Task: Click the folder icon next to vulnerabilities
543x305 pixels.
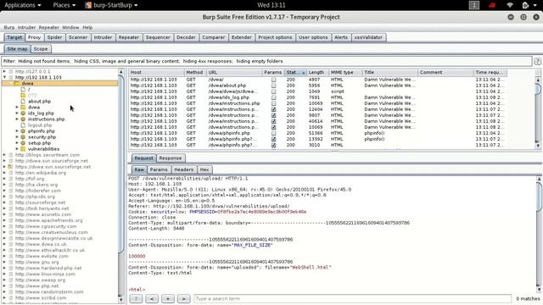Action: [x=23, y=149]
